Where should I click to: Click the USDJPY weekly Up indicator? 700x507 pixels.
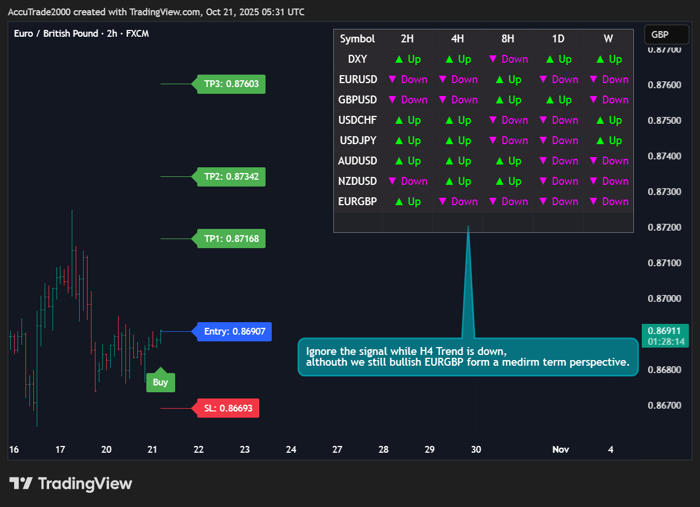coord(608,141)
